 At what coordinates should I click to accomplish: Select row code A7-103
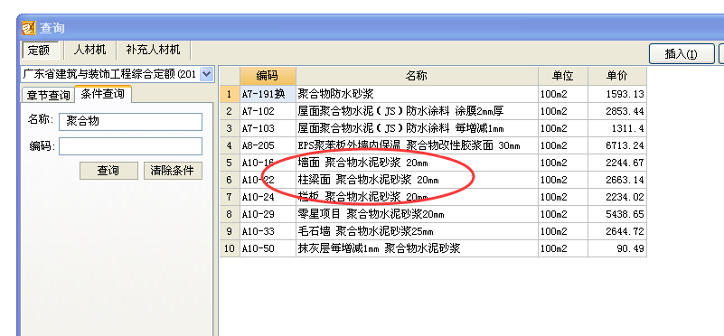tap(268, 128)
